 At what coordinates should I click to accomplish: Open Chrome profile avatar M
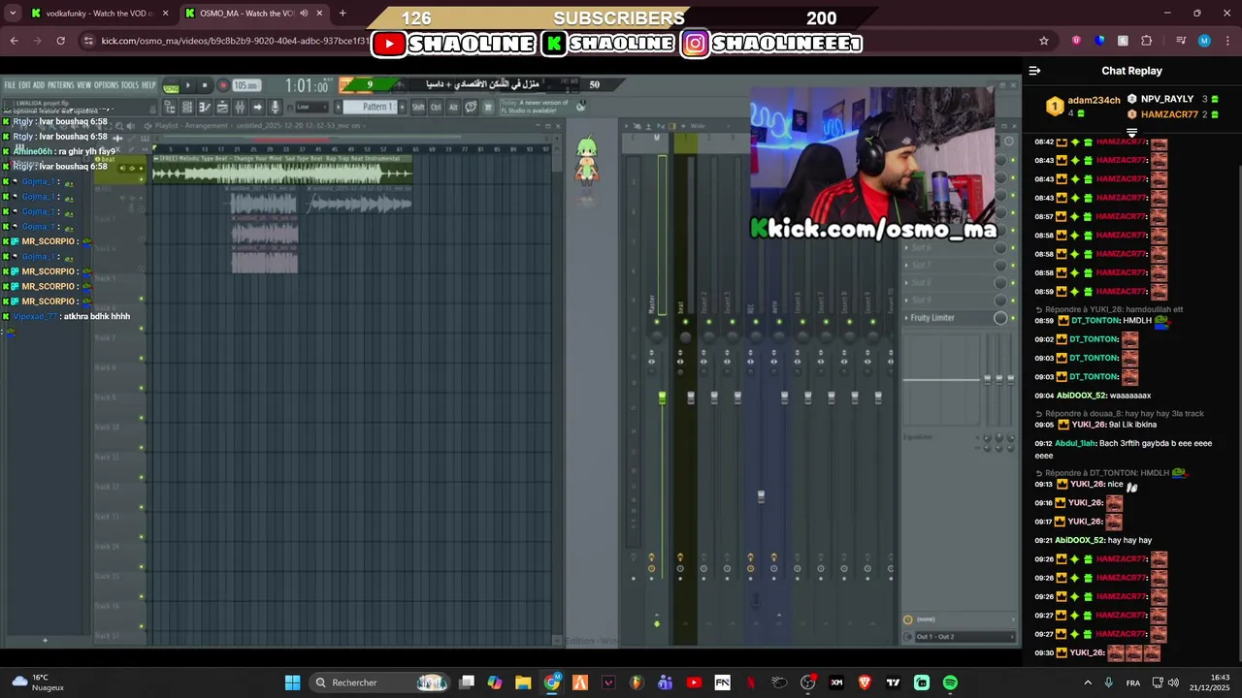pos(1204,41)
